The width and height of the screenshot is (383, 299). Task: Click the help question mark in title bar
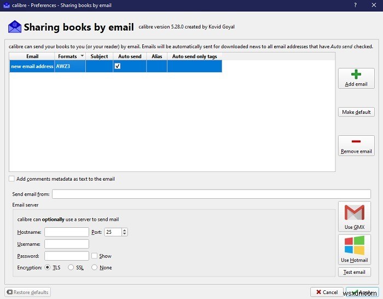pos(355,5)
